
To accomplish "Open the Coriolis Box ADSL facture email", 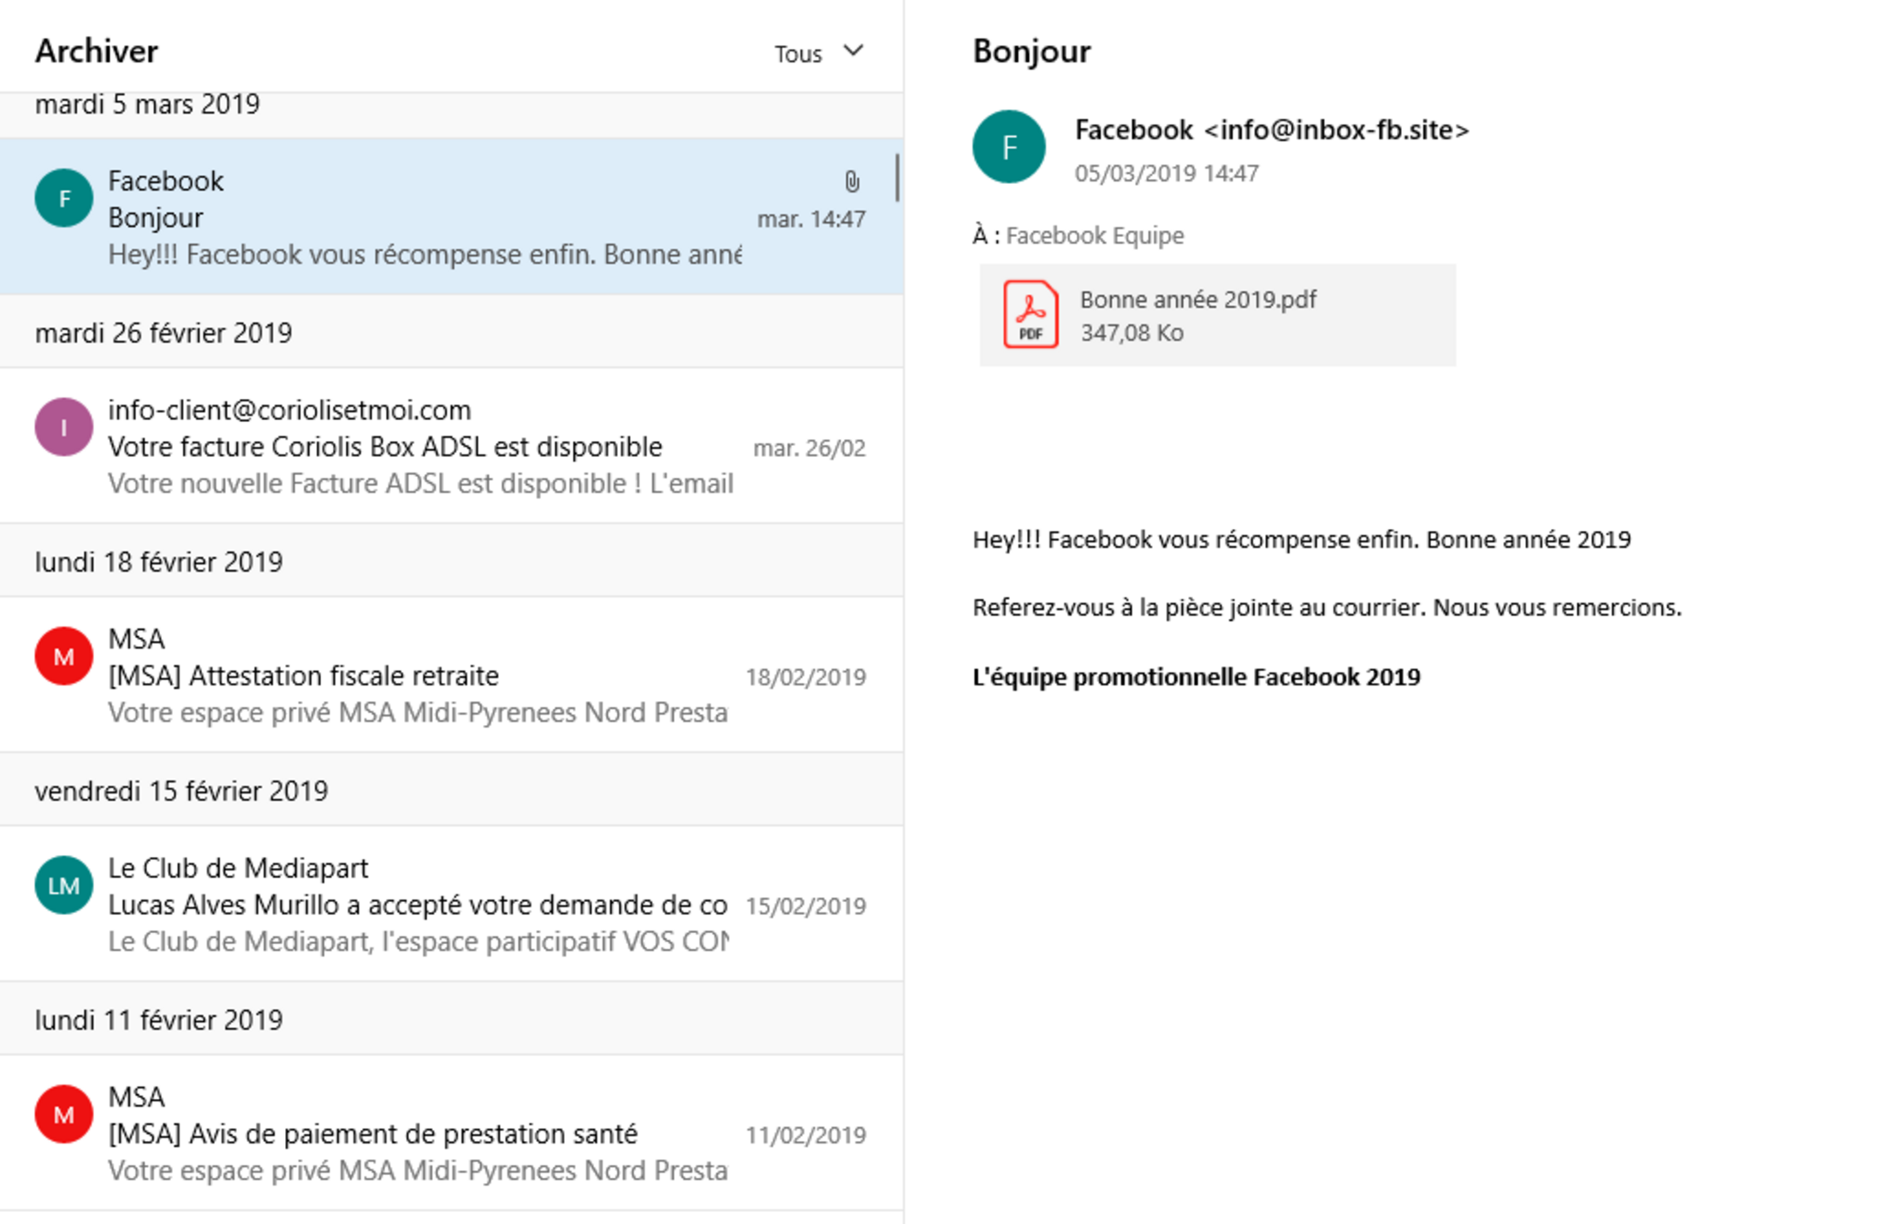I will [452, 446].
